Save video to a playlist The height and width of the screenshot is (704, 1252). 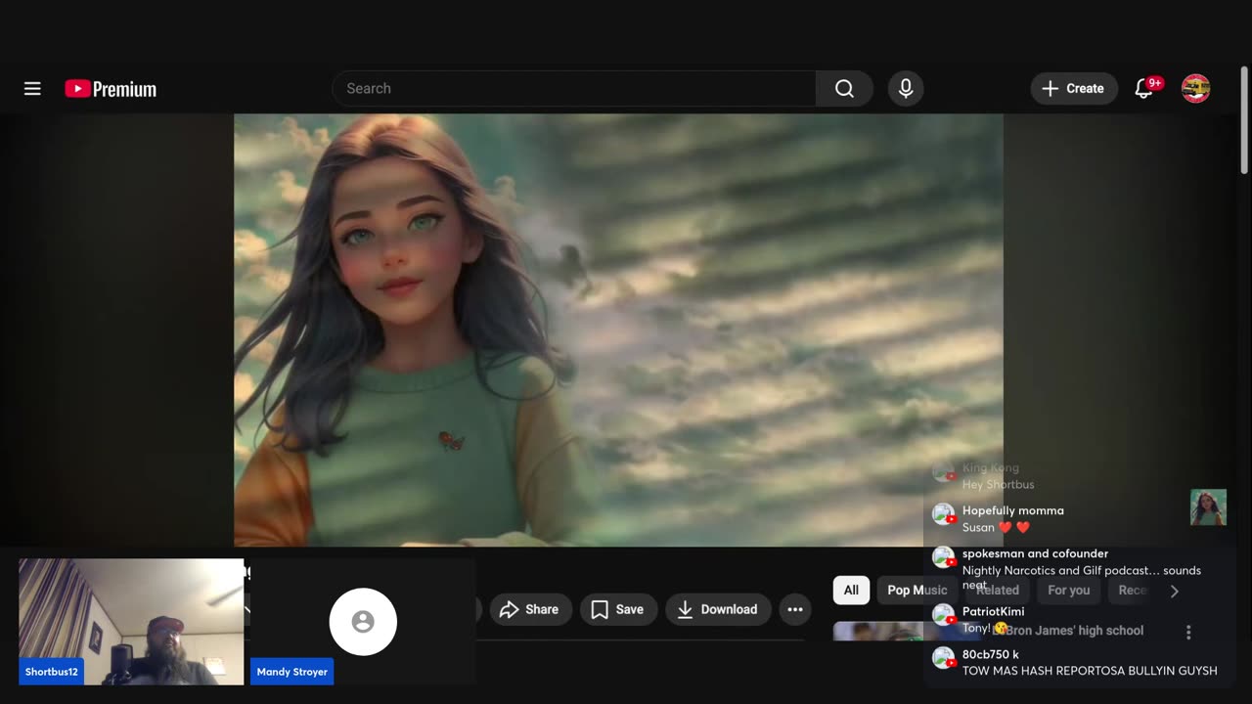[617, 609]
